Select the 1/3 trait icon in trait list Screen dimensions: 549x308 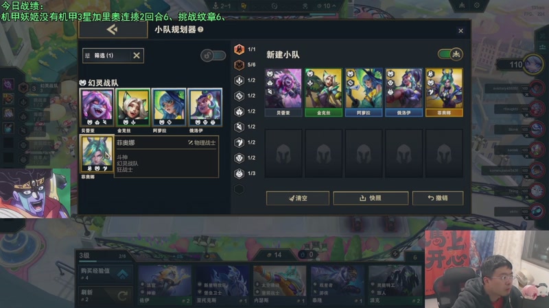click(239, 173)
